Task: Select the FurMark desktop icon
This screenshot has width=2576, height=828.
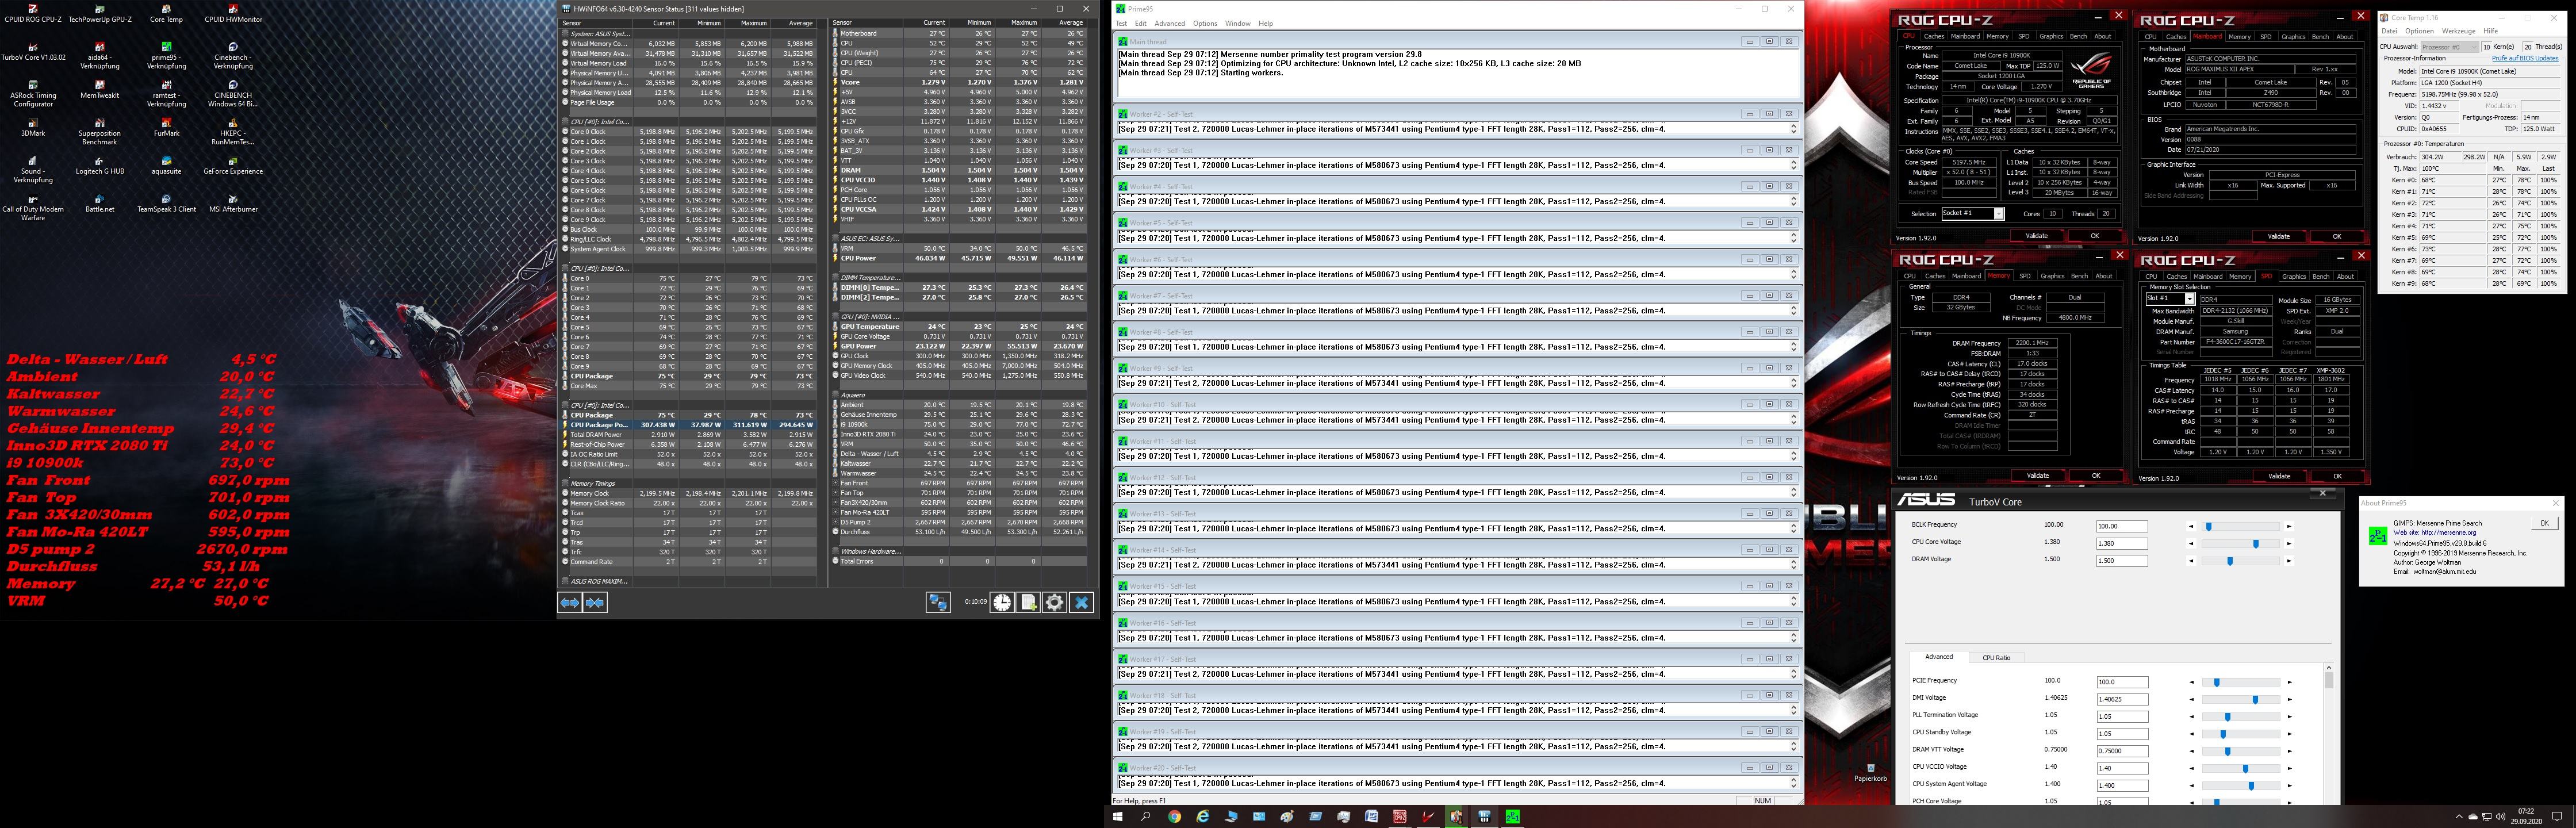Action: (x=166, y=127)
